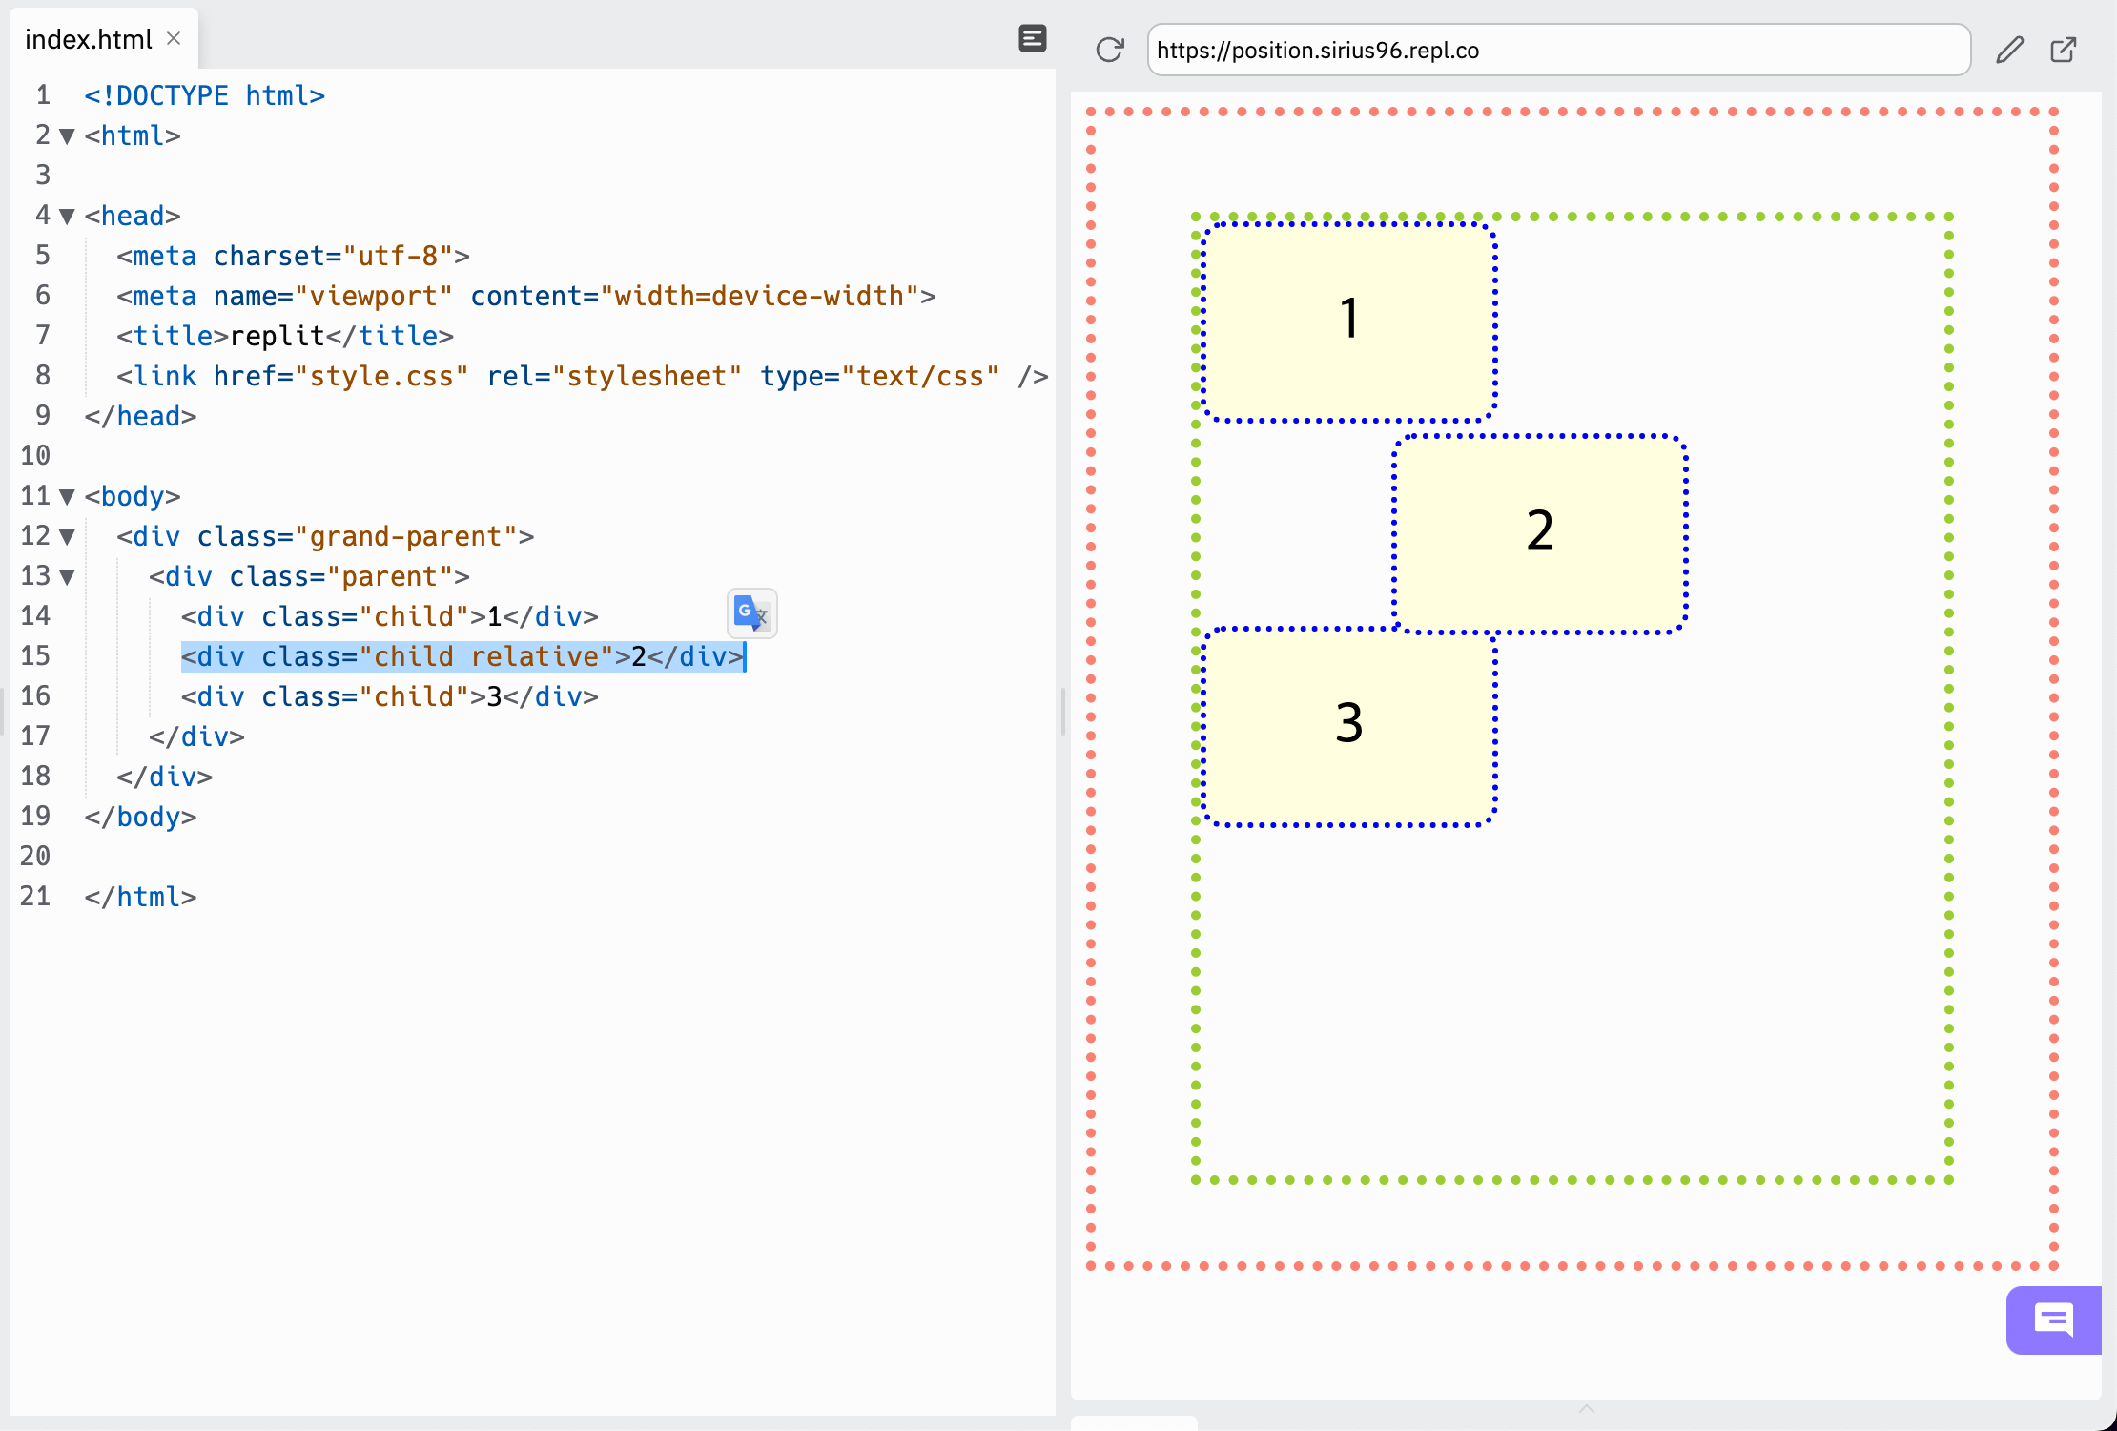This screenshot has width=2117, height=1431.
Task: Click the closing body tag line
Action: coord(140,817)
